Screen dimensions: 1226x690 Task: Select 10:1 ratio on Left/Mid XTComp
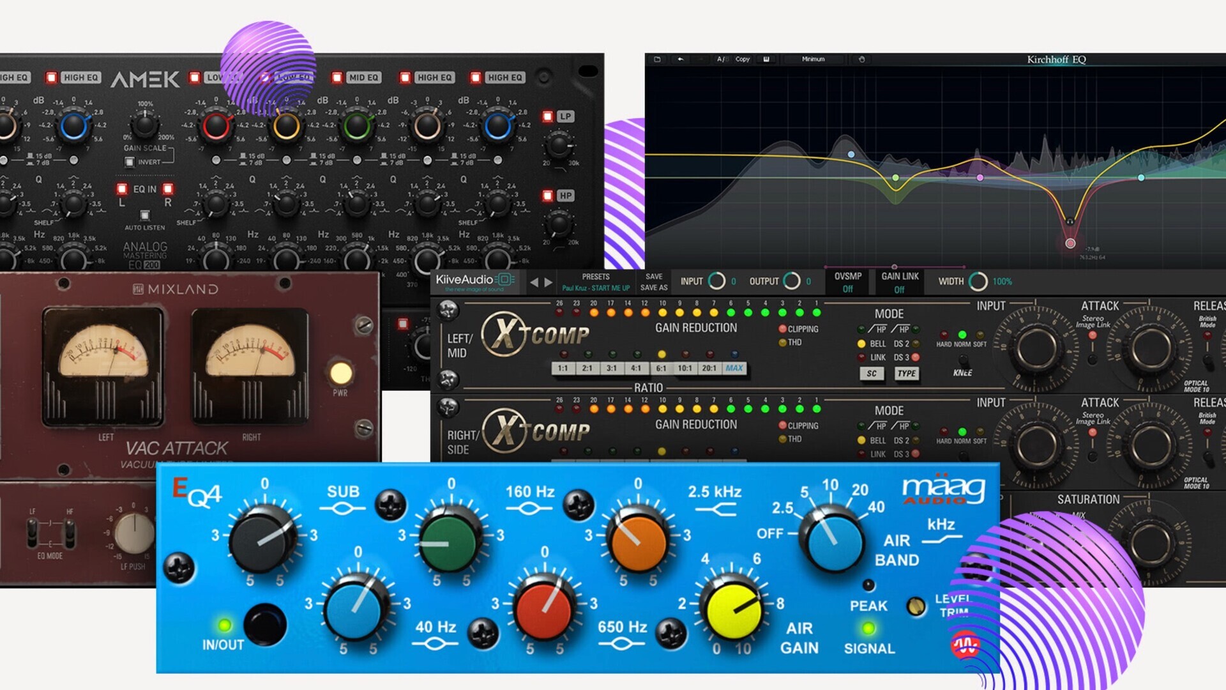pos(685,369)
